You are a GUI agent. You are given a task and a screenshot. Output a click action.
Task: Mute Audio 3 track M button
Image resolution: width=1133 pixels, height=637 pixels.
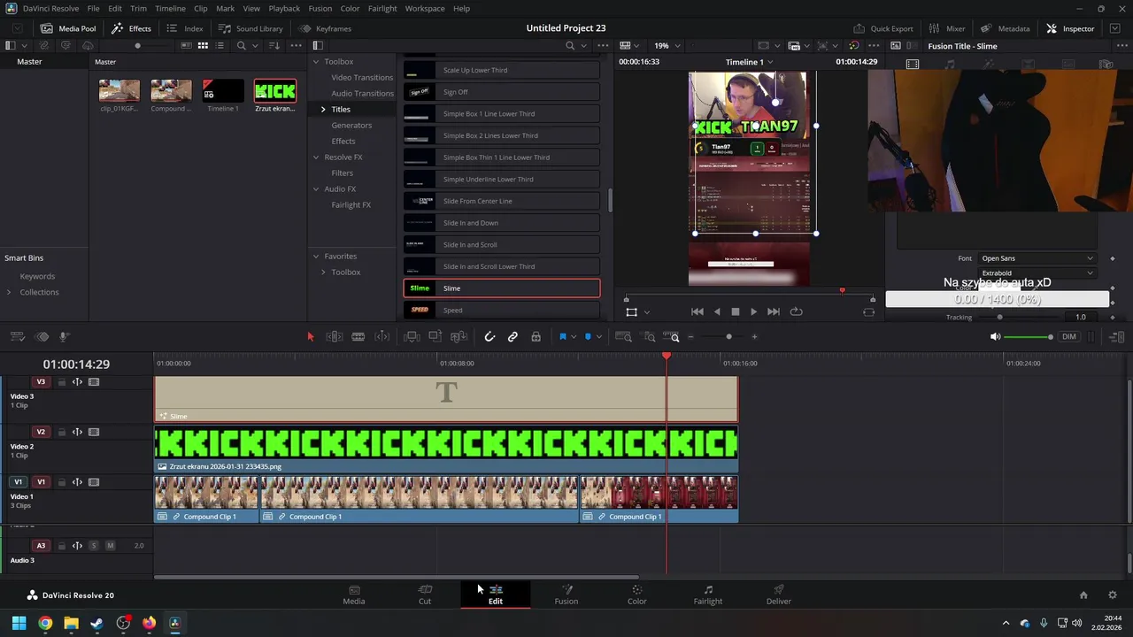[x=110, y=546]
